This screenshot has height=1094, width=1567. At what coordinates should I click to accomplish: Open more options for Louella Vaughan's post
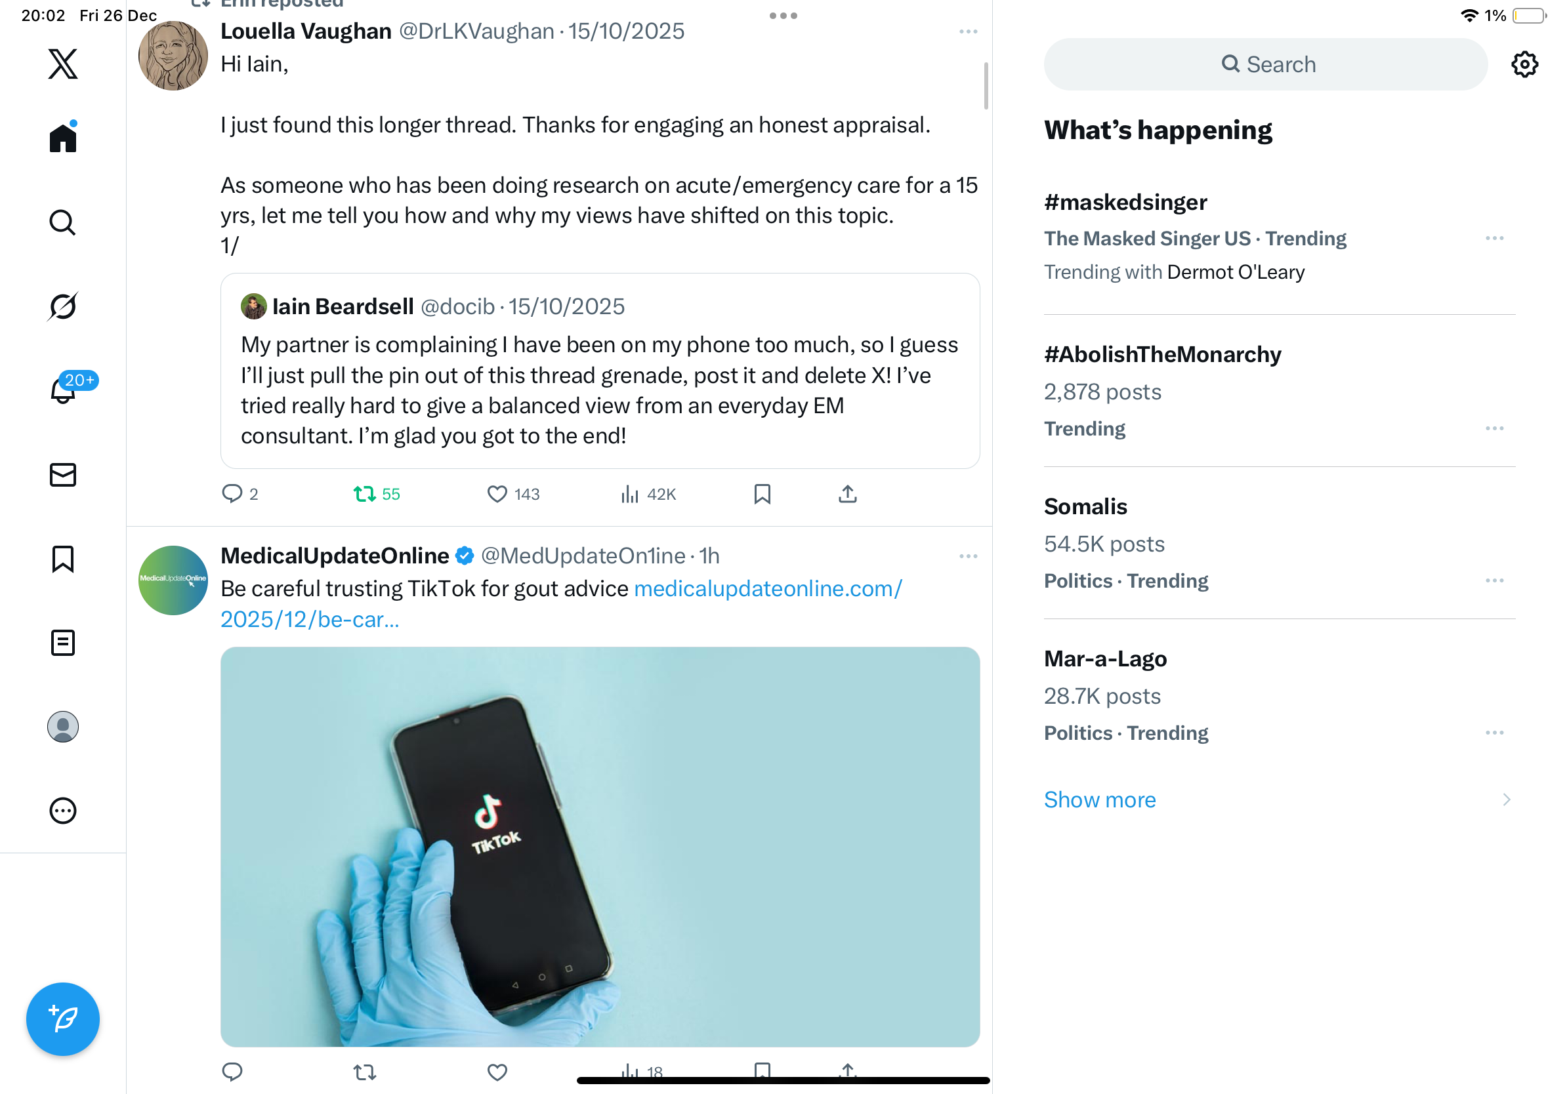tap(968, 32)
